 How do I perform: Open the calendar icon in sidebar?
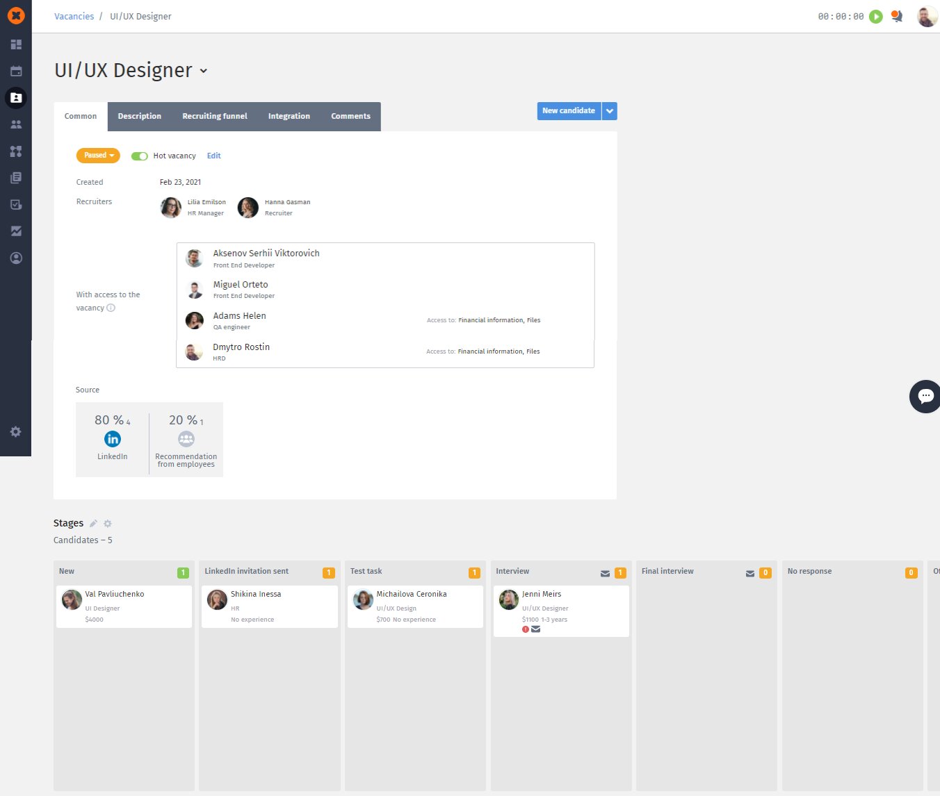click(16, 71)
